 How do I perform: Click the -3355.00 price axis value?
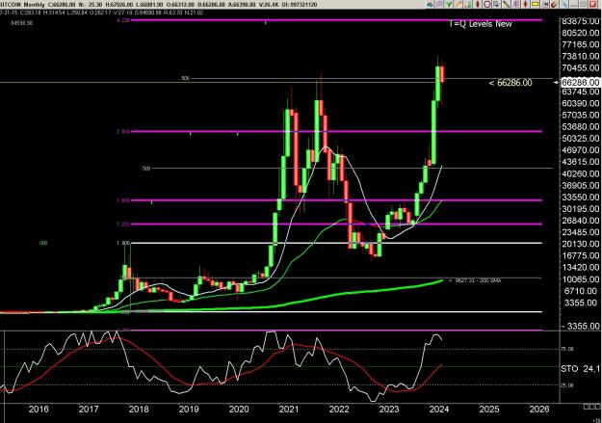tap(580, 327)
